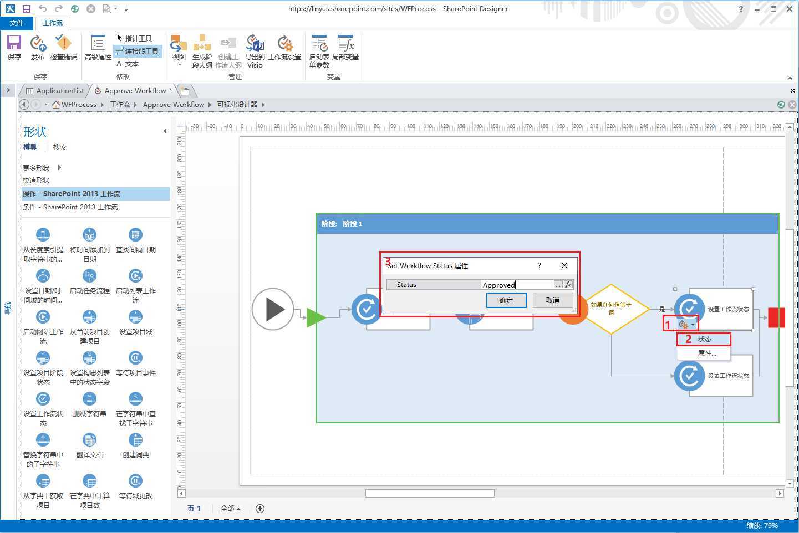Image resolution: width=799 pixels, height=533 pixels.
Task: Cancel dialog with 取消 button
Action: click(552, 300)
